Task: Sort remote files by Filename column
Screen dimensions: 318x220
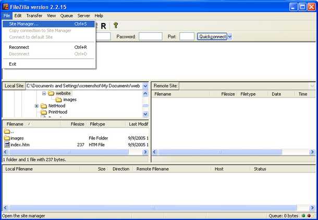Action: click(x=181, y=94)
